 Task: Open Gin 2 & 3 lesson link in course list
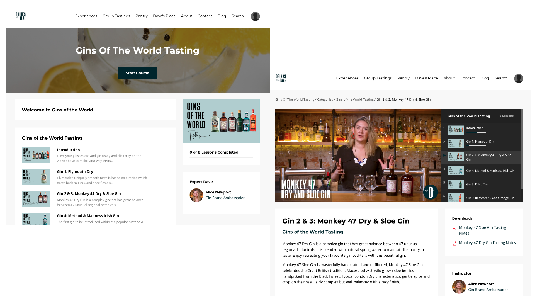89,194
